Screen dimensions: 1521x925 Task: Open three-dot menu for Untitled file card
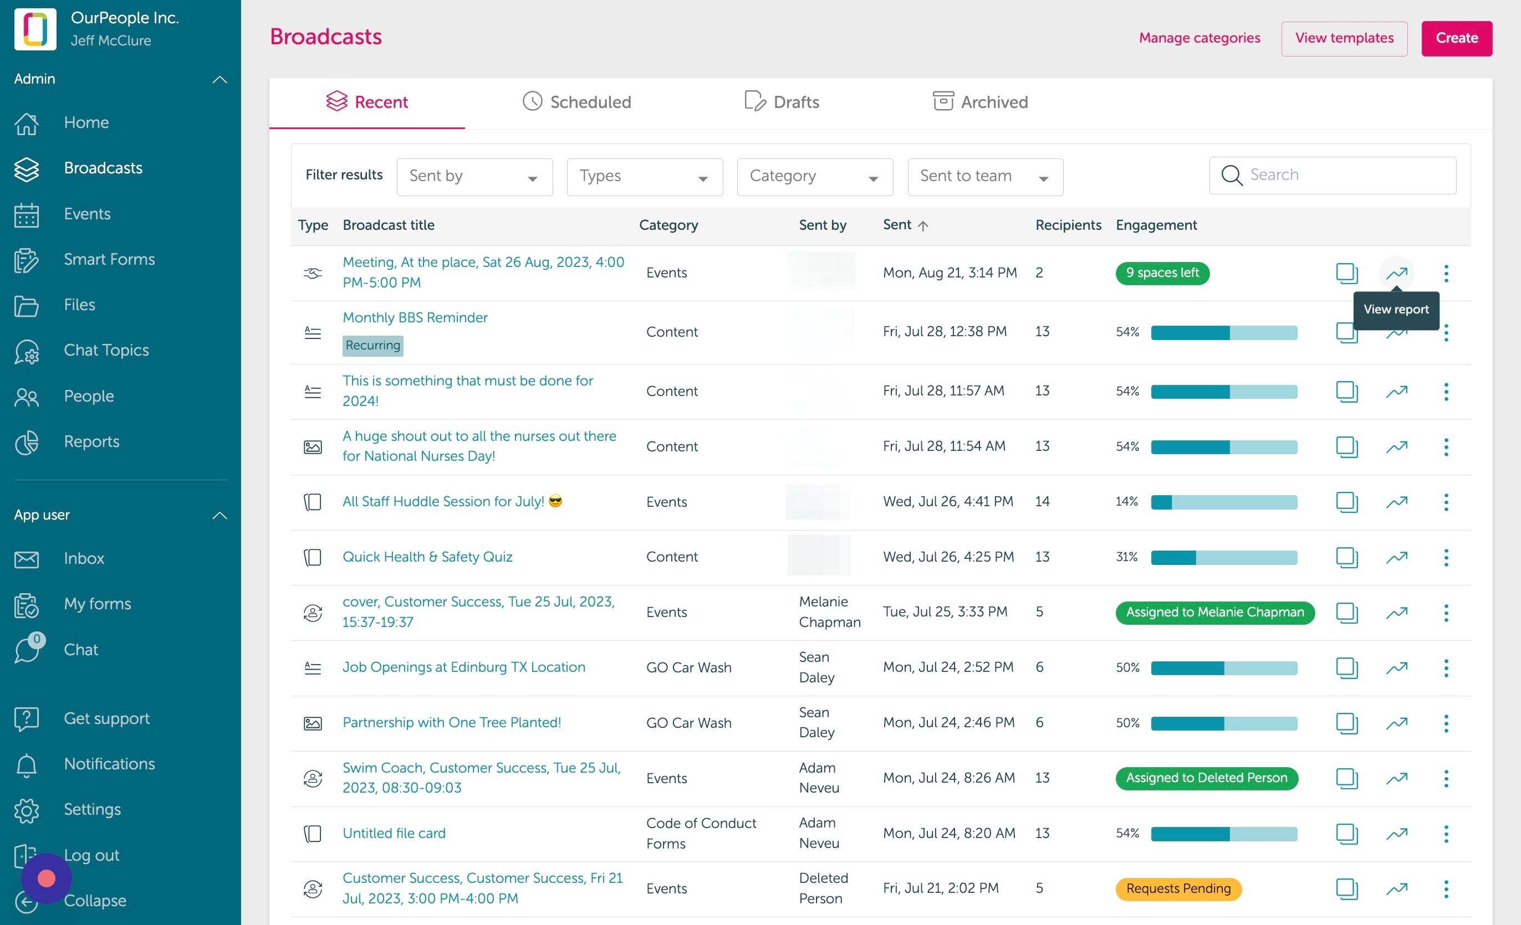1446,834
